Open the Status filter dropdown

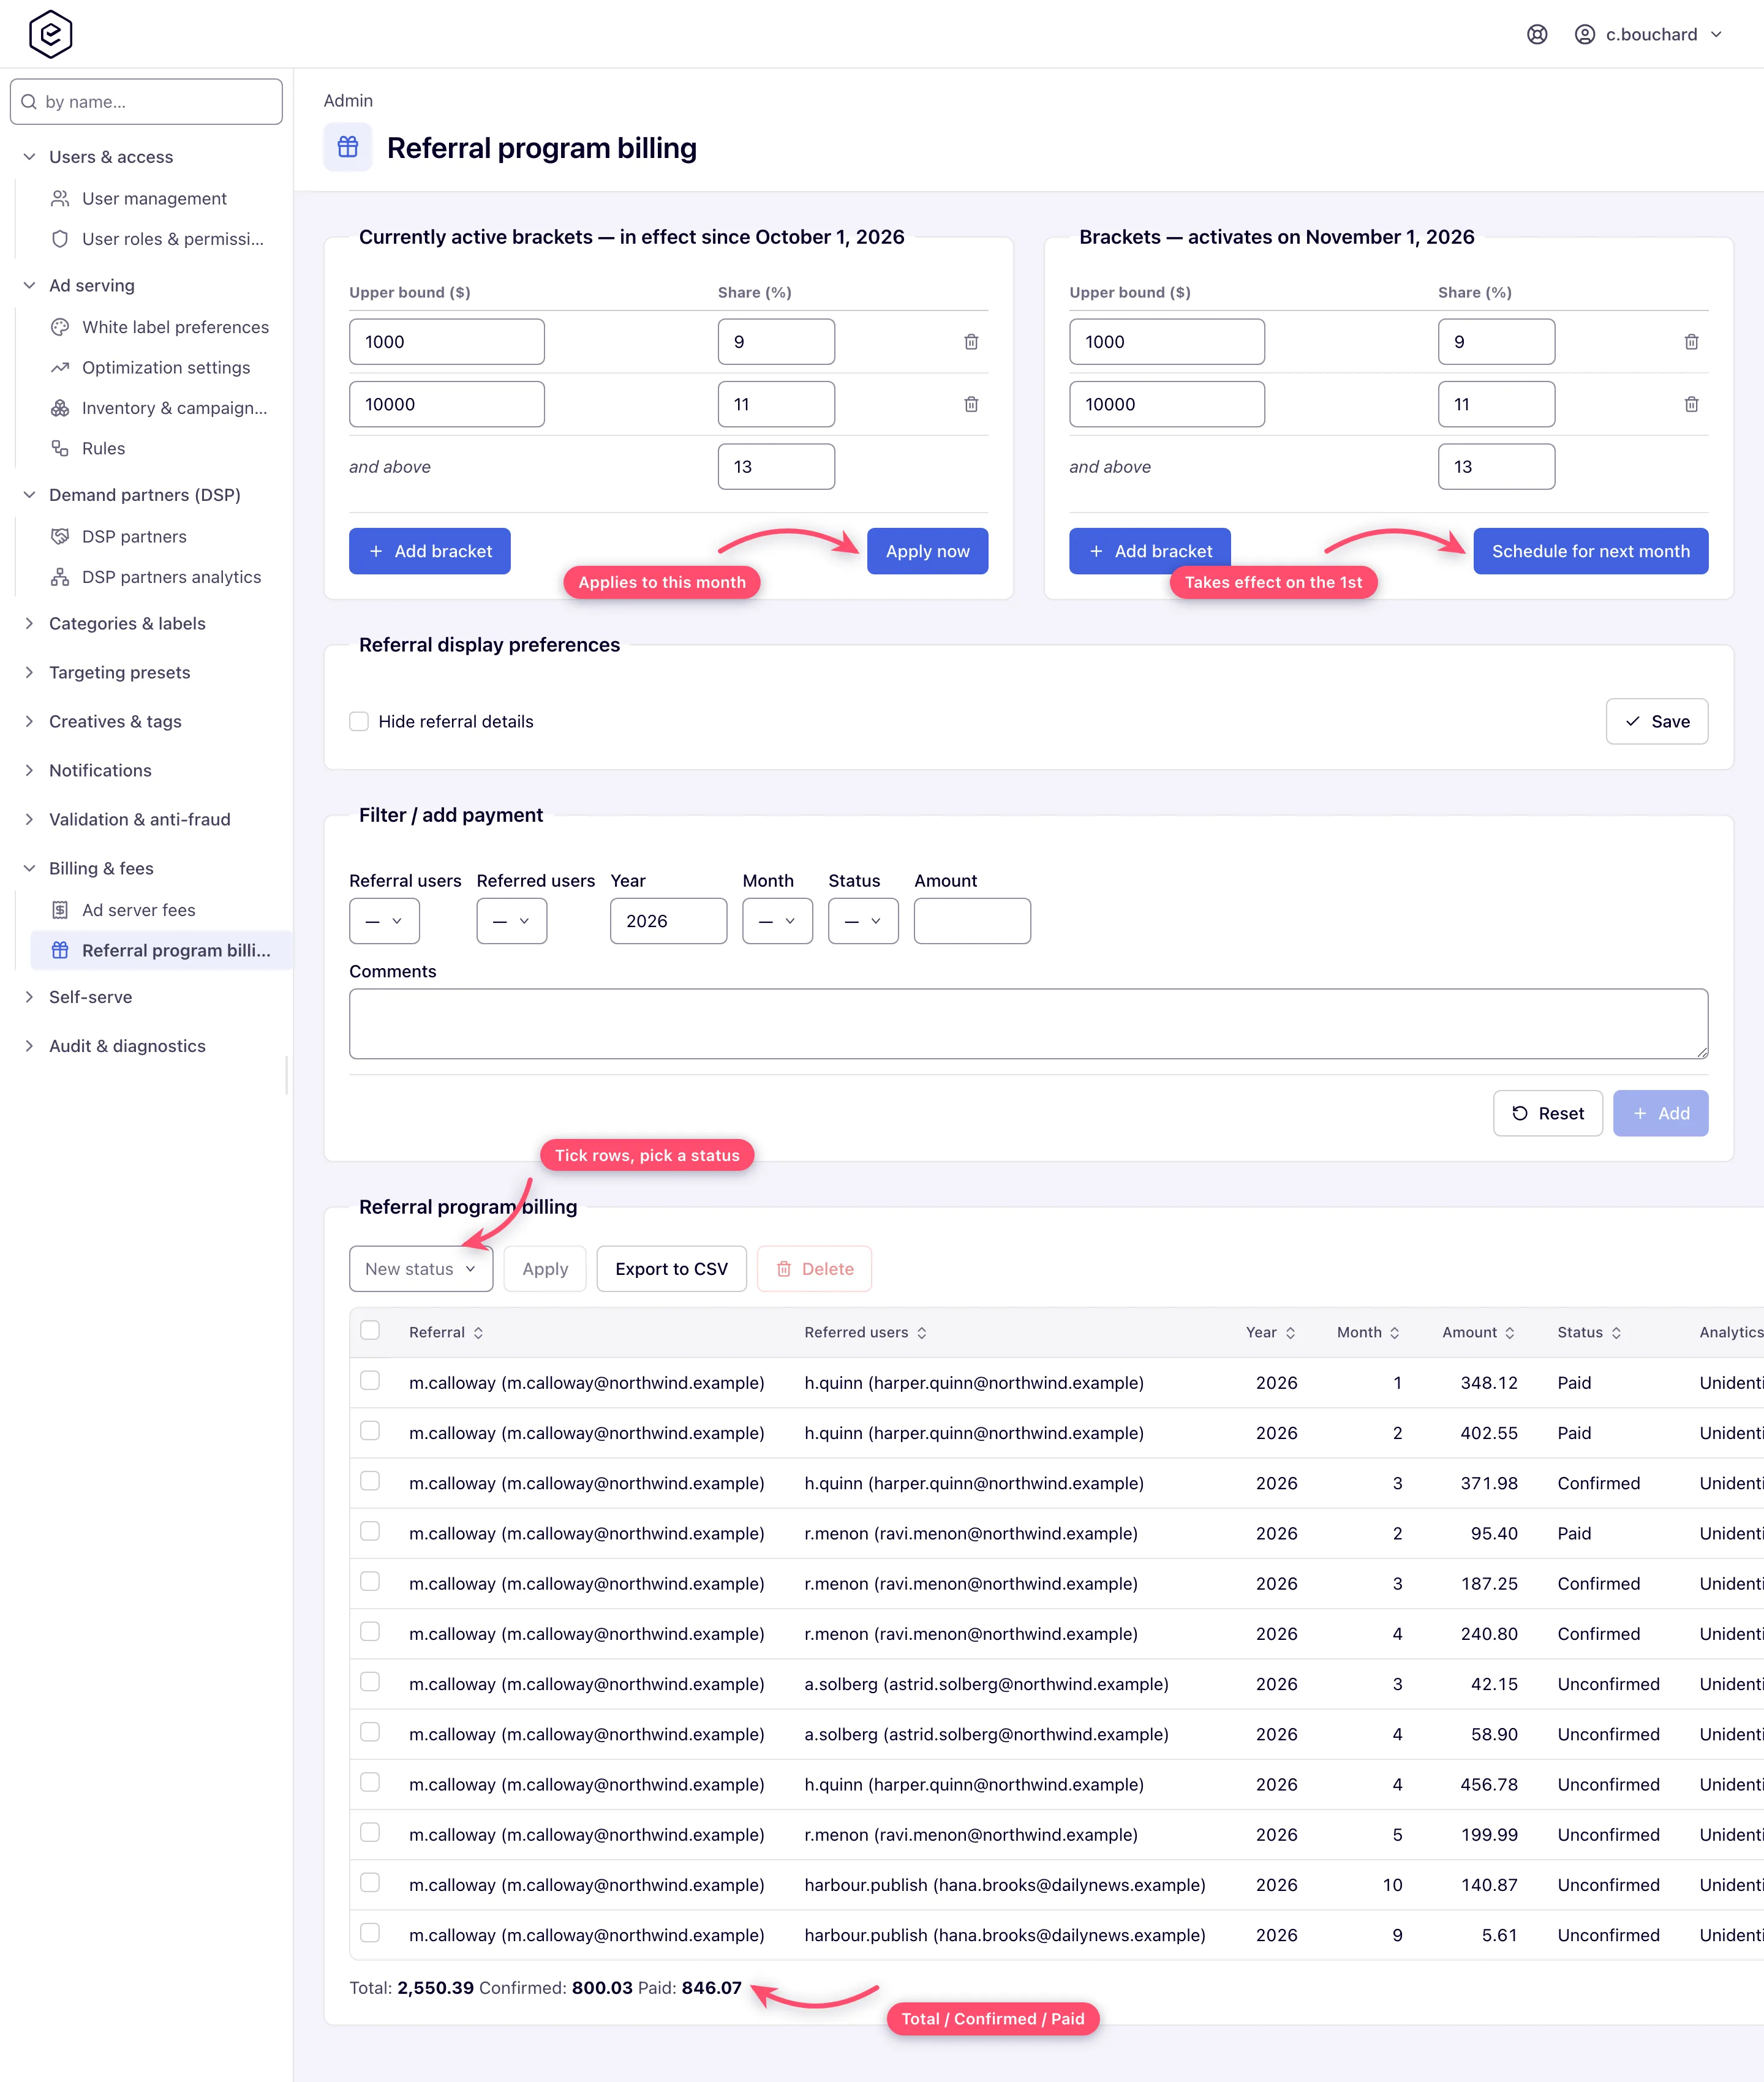click(863, 920)
